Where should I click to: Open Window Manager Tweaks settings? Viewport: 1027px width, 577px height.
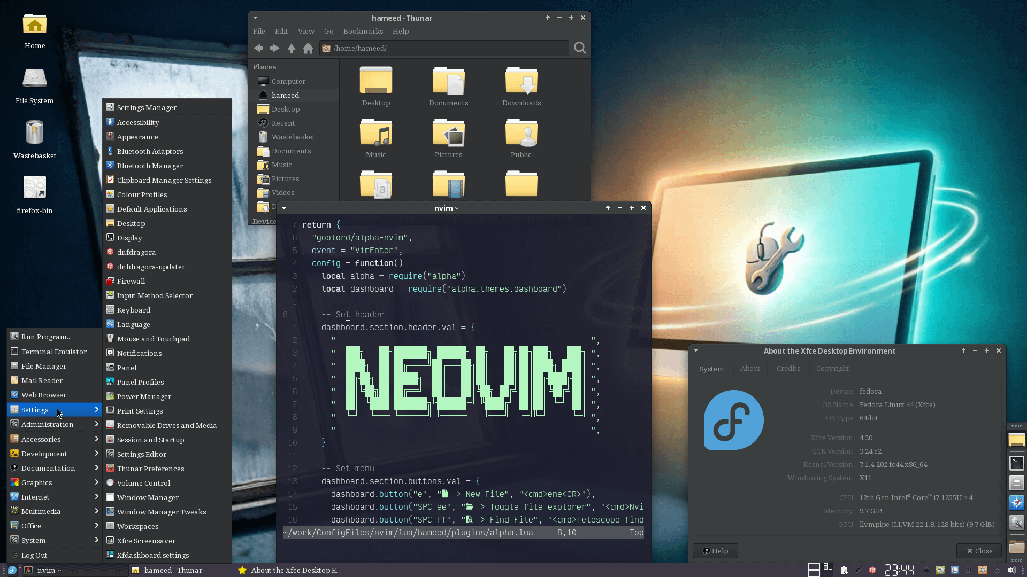[167, 512]
